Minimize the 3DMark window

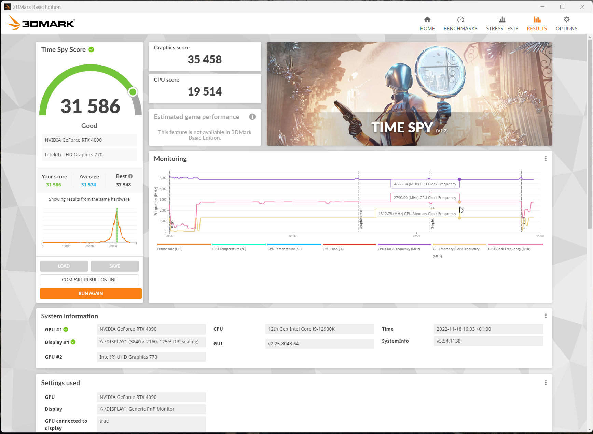(542, 7)
